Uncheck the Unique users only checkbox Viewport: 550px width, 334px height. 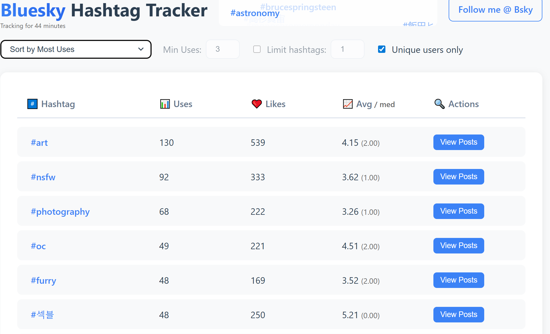[x=382, y=49]
